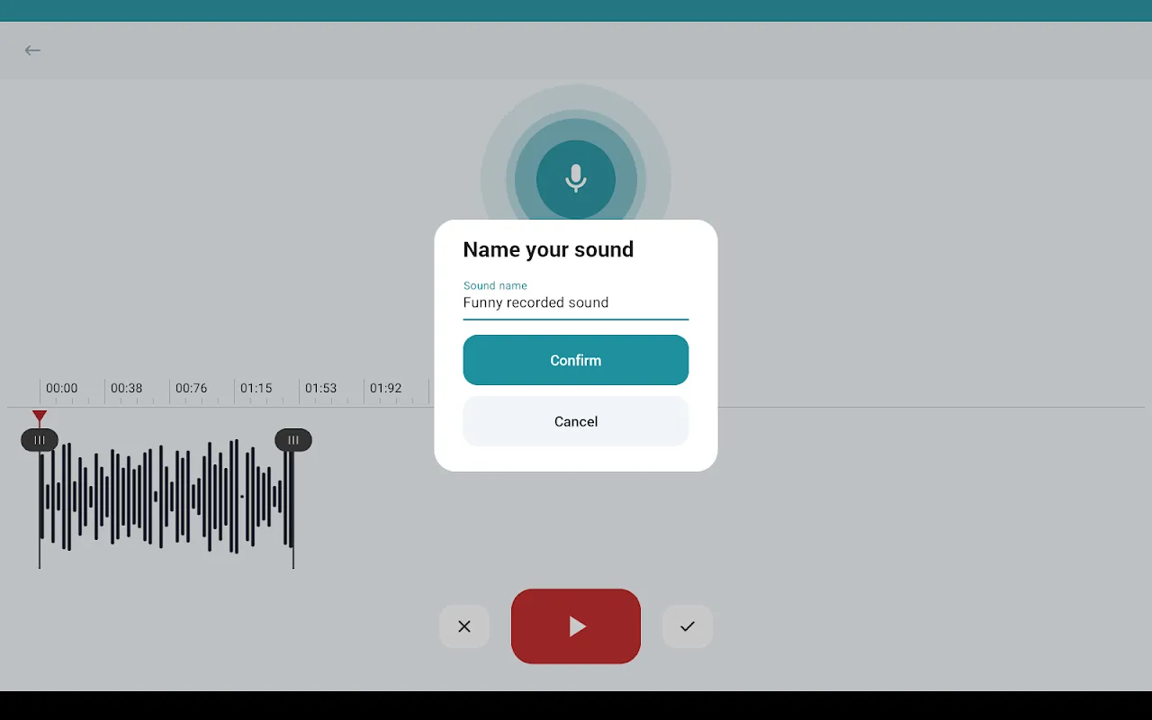Image resolution: width=1152 pixels, height=720 pixels.
Task: Click the X discard icon beside play
Action: pos(464,626)
